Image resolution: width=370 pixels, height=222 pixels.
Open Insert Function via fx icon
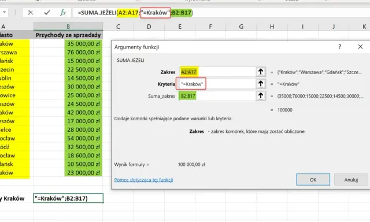pos(63,13)
